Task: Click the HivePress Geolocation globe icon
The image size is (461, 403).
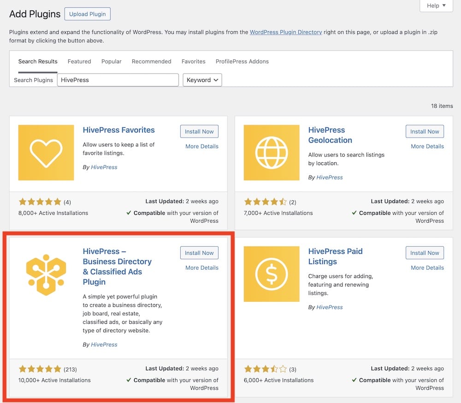Action: (272, 153)
